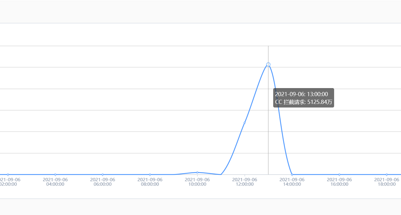
Task: Click the data point at 14:00:00 on the baseline
Action: pos(292,175)
